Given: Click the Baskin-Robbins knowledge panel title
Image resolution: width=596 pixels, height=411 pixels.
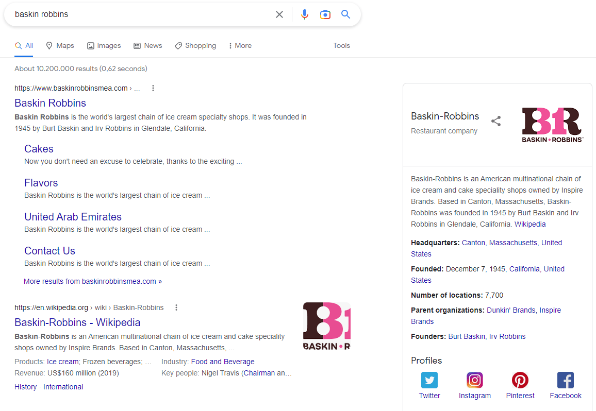Looking at the screenshot, I should (x=445, y=116).
